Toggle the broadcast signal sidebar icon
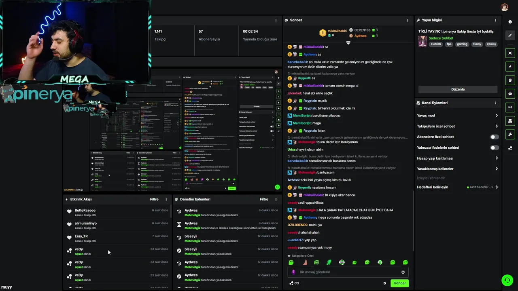The height and width of the screenshot is (291, 518). [x=510, y=108]
